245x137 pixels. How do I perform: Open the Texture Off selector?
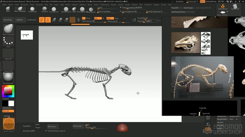pyautogui.click(x=8, y=66)
